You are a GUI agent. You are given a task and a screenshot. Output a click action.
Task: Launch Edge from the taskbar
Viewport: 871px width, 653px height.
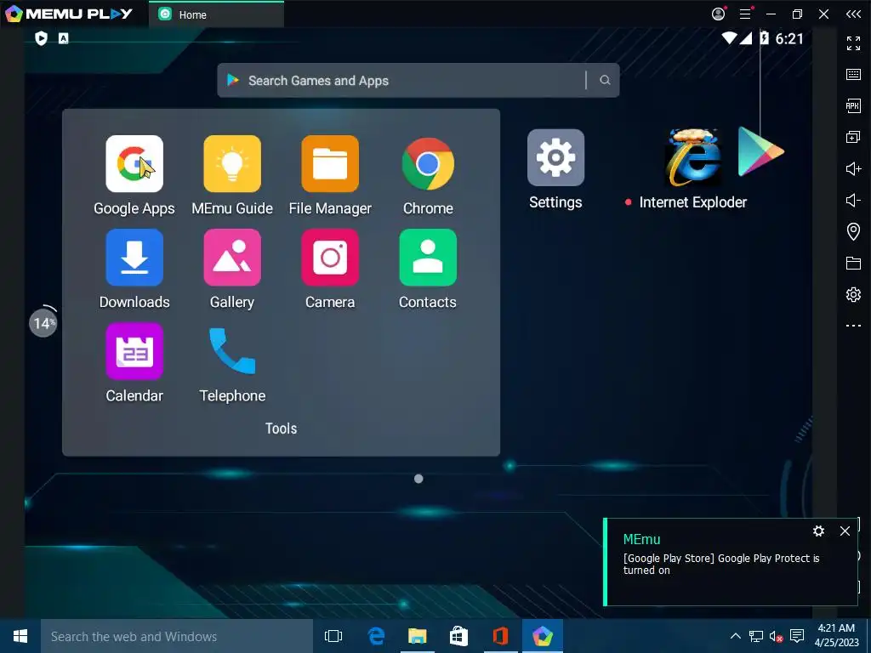(376, 636)
